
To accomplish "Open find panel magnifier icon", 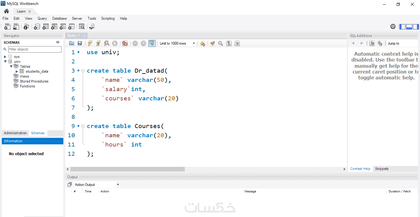I will pyautogui.click(x=220, y=43).
